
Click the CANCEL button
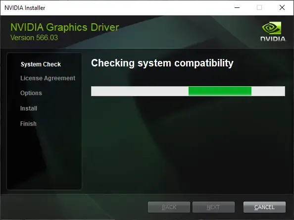(264, 207)
